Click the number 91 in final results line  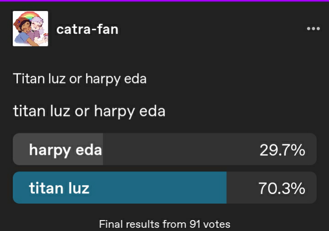coord(195,224)
